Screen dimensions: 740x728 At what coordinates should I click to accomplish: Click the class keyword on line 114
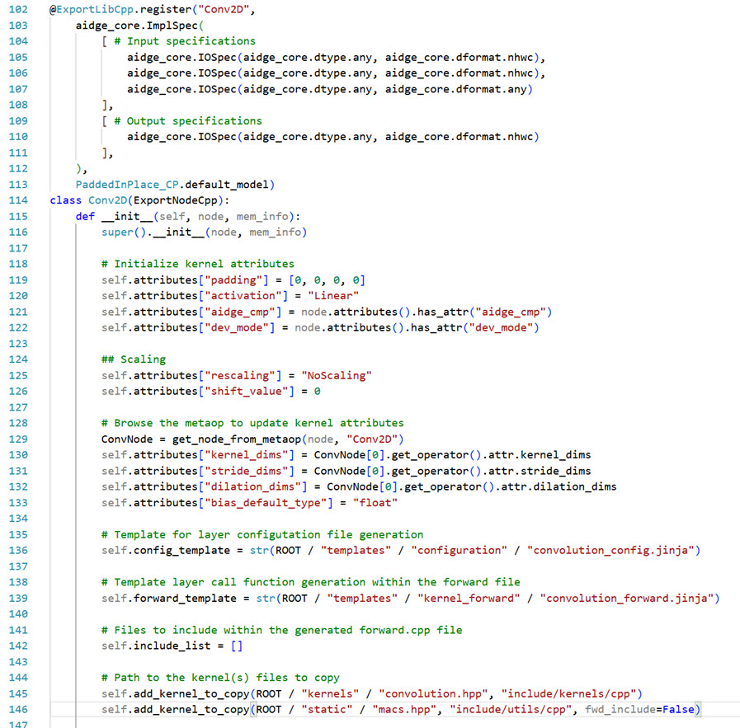click(65, 200)
